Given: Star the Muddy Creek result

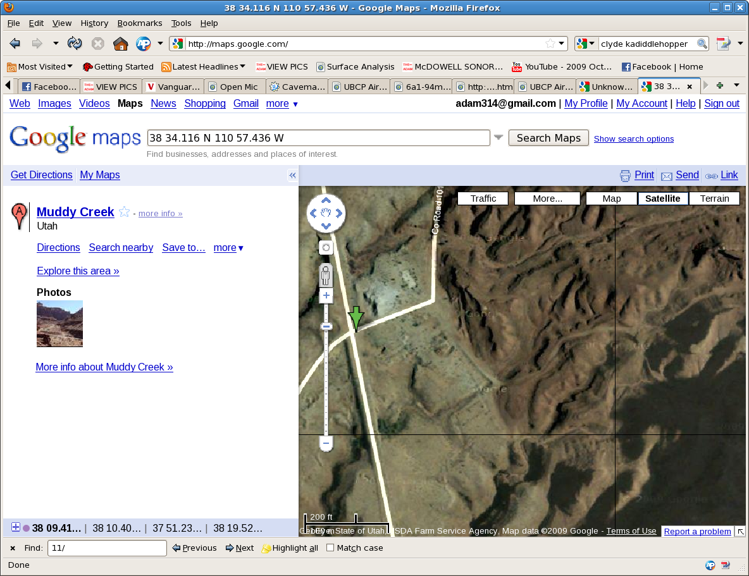Looking at the screenshot, I should tap(125, 212).
